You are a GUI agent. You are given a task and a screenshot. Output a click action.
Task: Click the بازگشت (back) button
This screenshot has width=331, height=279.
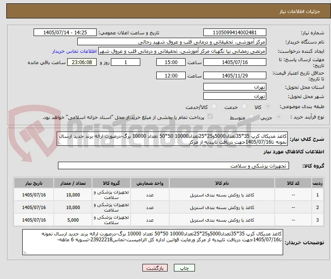pyautogui.click(x=155, y=268)
